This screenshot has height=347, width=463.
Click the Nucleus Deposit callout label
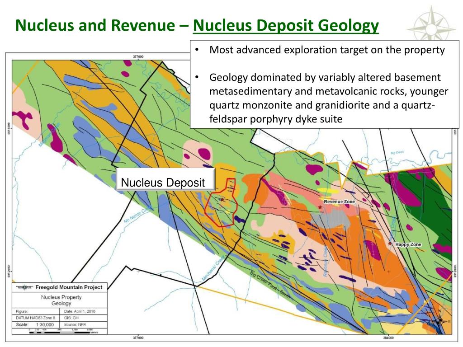(x=165, y=179)
